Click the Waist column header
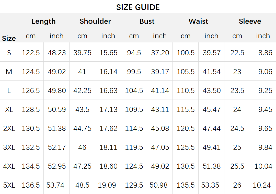The height and width of the screenshot is (194, 276). 198,21
